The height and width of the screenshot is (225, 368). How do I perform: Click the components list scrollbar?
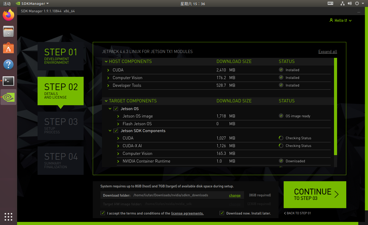pos(336,106)
